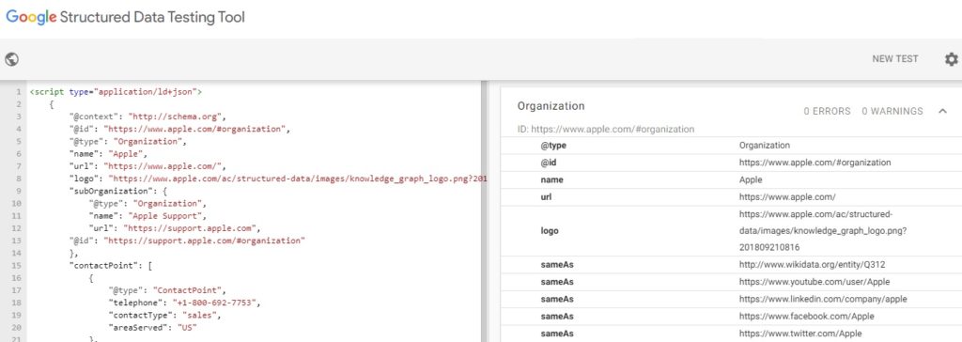Click the sameAs youtube.com/user/Apple value
The width and height of the screenshot is (962, 342).
pyautogui.click(x=815, y=282)
